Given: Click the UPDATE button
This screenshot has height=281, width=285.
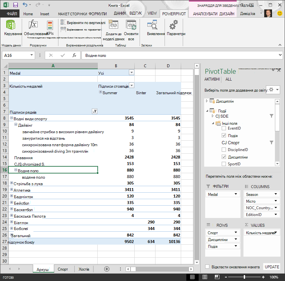Looking at the screenshot, I should coord(272,267).
